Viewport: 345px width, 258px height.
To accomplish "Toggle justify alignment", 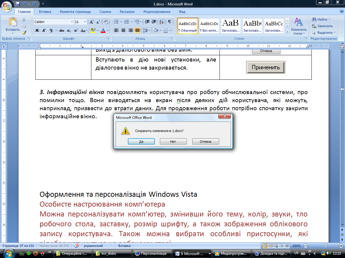I will click(x=137, y=30).
